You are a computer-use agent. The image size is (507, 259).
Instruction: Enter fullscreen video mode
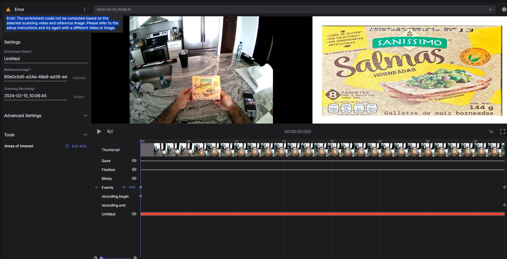click(503, 132)
